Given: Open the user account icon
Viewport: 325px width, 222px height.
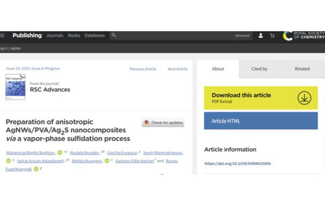Looking at the screenshot, I should coord(261,36).
